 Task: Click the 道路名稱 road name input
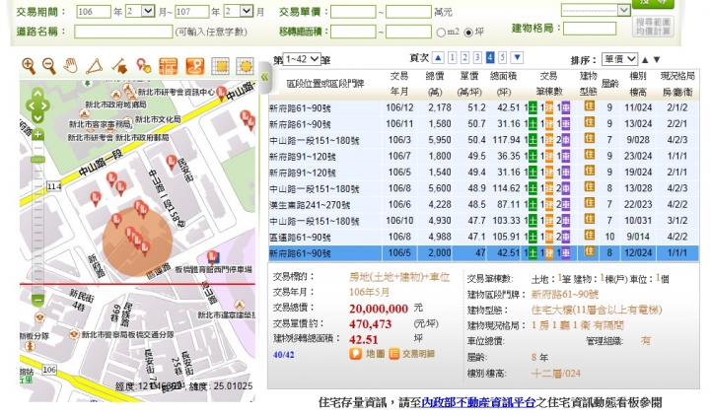point(123,32)
